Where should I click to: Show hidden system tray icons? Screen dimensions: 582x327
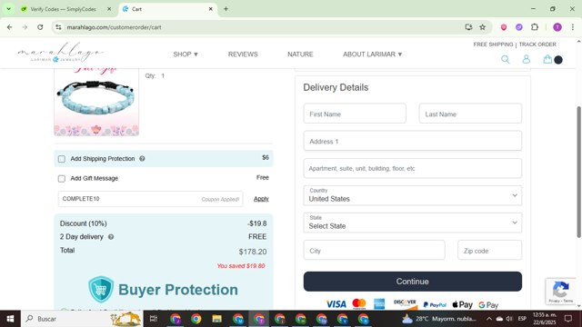click(x=489, y=319)
